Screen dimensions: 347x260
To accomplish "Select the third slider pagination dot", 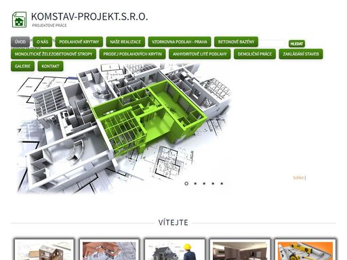I will coord(204,183).
